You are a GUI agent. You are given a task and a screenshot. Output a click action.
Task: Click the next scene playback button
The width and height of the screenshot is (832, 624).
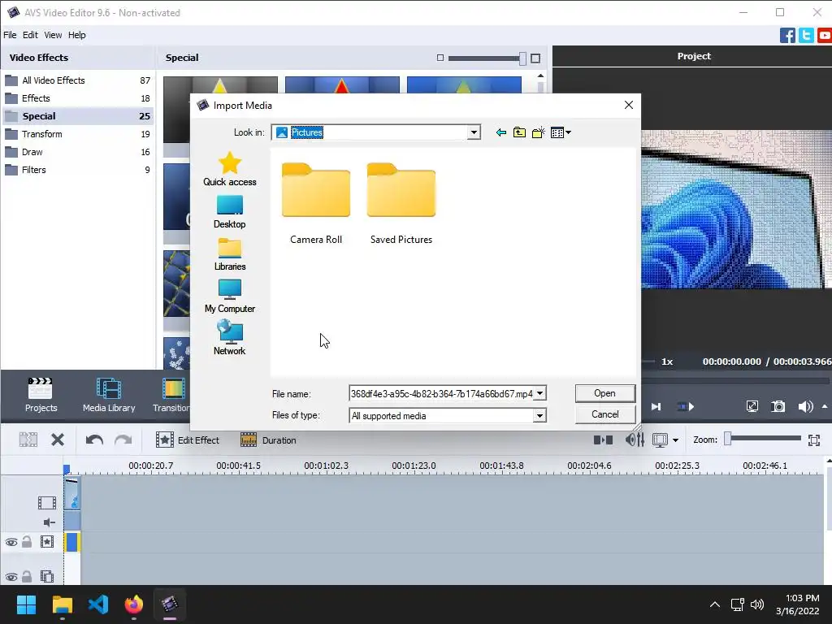pyautogui.click(x=686, y=407)
